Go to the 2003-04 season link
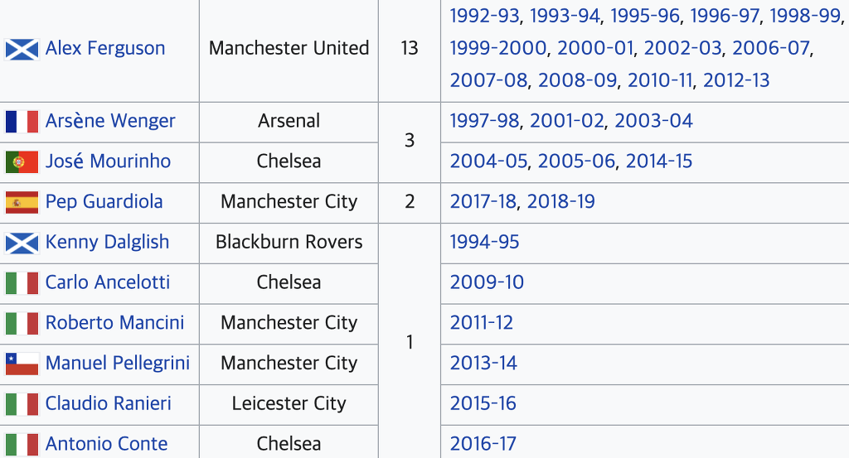Screen dimensions: 849x458 click(x=653, y=121)
